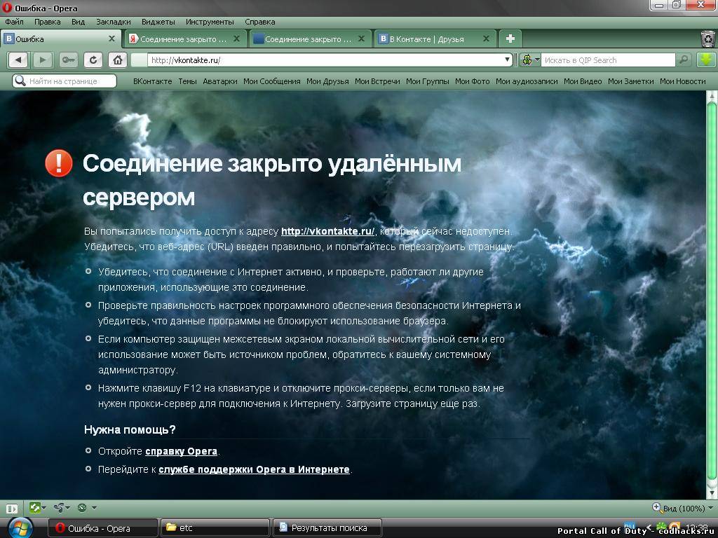Screen dimensions: 718x538
Task: Expand the Opera Unite dropdown arrow in status bar
Action: 68,508
